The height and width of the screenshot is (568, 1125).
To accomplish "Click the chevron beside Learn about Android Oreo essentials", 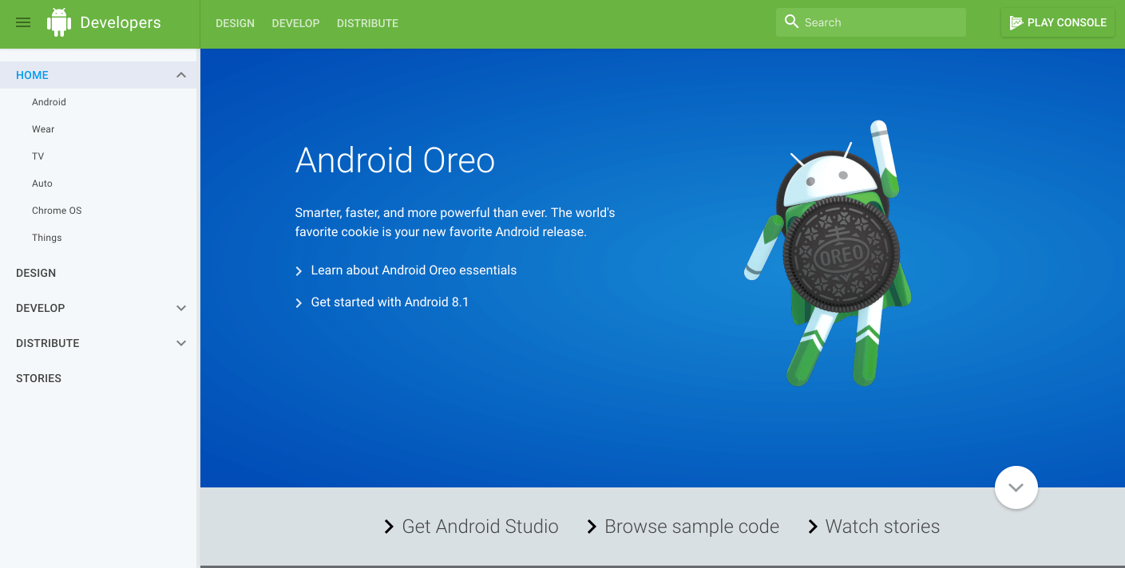I will tap(299, 270).
